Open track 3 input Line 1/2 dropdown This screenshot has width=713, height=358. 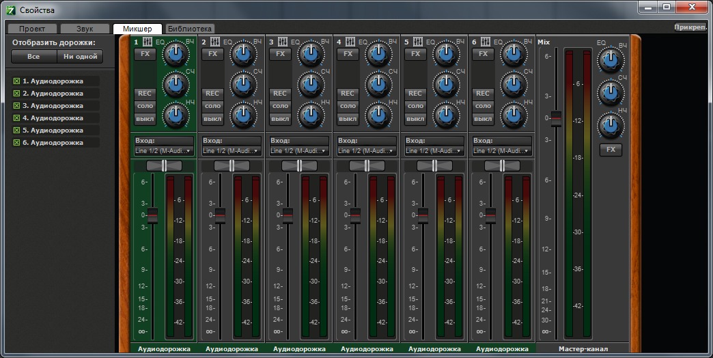(x=298, y=150)
